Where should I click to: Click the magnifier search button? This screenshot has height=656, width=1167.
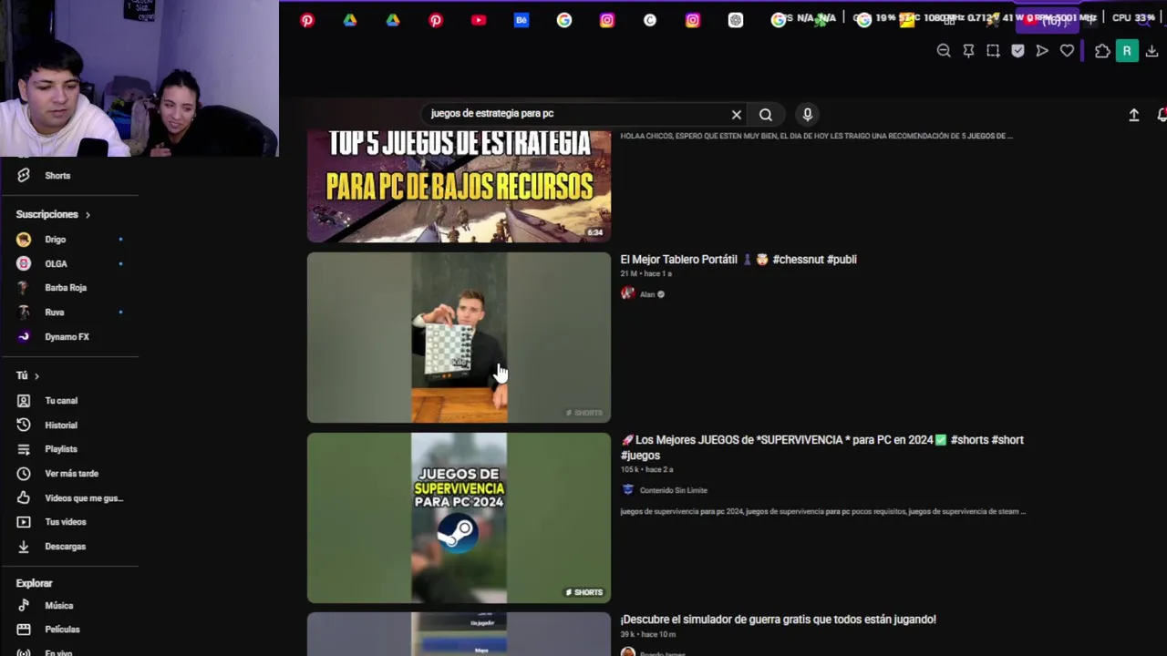point(766,115)
